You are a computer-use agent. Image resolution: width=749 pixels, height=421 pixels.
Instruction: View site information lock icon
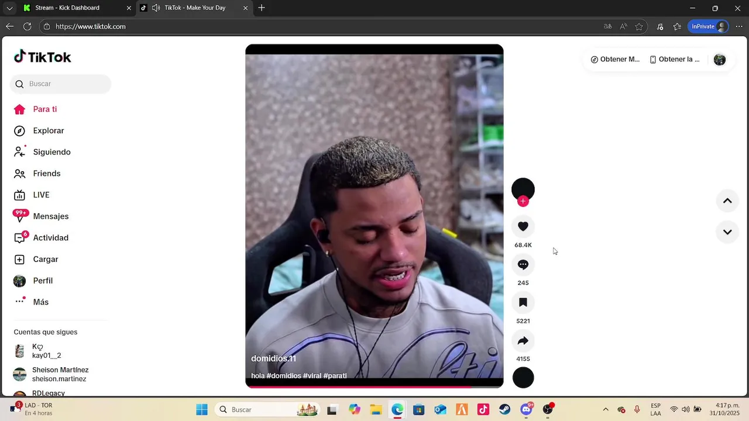[47, 26]
